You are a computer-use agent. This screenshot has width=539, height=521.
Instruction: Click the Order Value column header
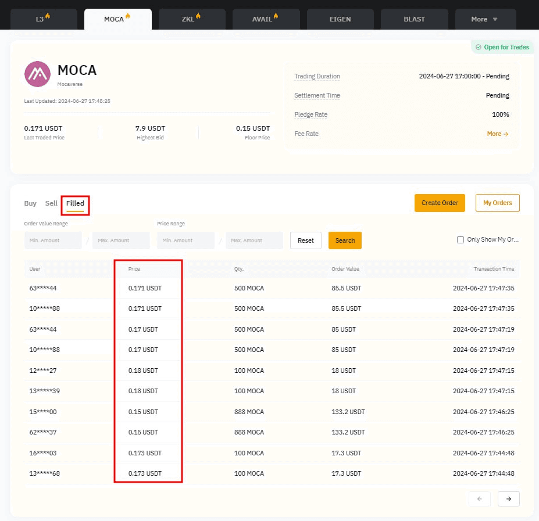tap(345, 269)
